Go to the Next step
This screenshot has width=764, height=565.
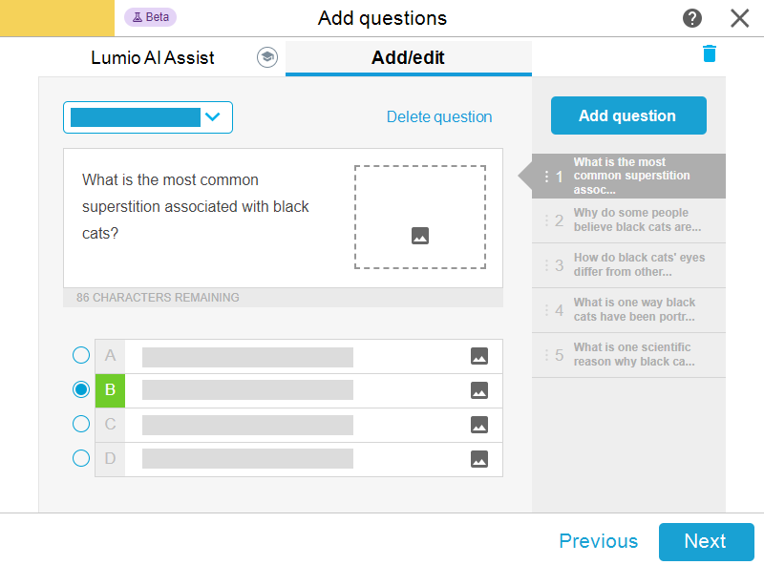click(x=706, y=541)
